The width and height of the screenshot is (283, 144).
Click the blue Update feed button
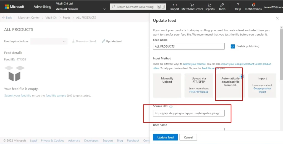(165, 137)
